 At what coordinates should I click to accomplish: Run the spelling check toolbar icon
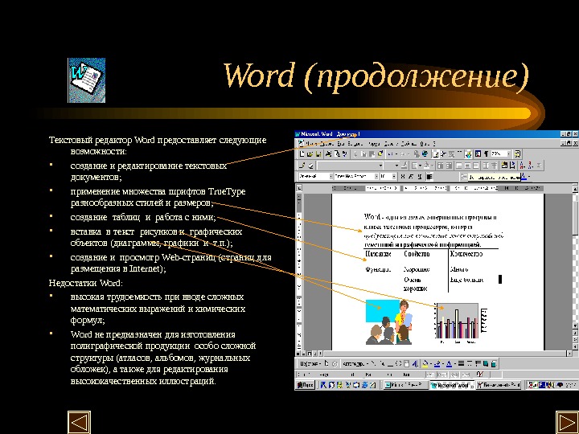click(344, 154)
